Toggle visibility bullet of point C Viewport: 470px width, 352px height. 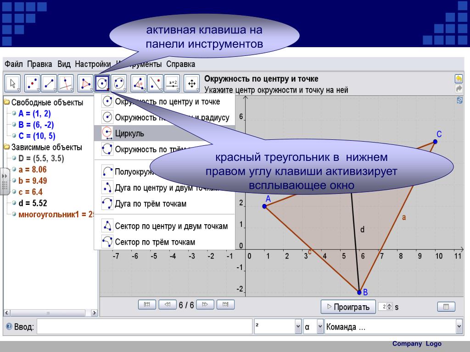[x=14, y=135]
